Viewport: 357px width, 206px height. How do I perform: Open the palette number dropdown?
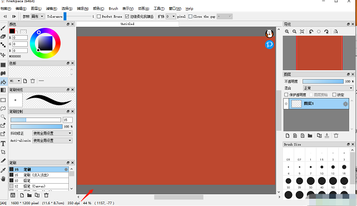[15, 81]
